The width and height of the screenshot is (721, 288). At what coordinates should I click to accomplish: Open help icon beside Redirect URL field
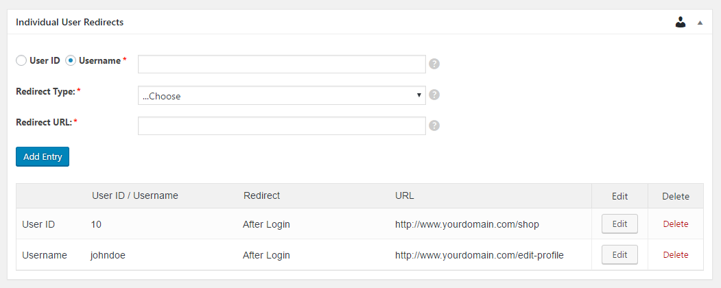click(434, 125)
